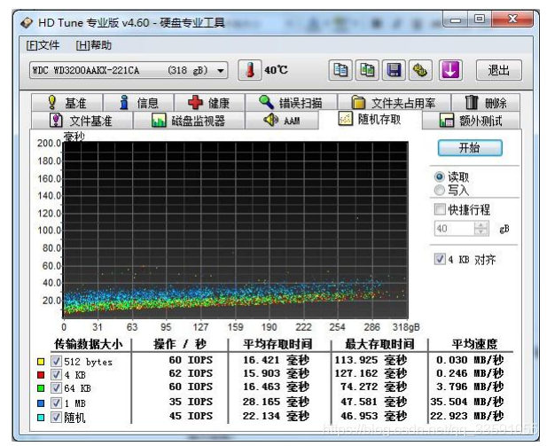Uncheck the 64 KB transfer size
The height and width of the screenshot is (446, 547).
point(56,387)
